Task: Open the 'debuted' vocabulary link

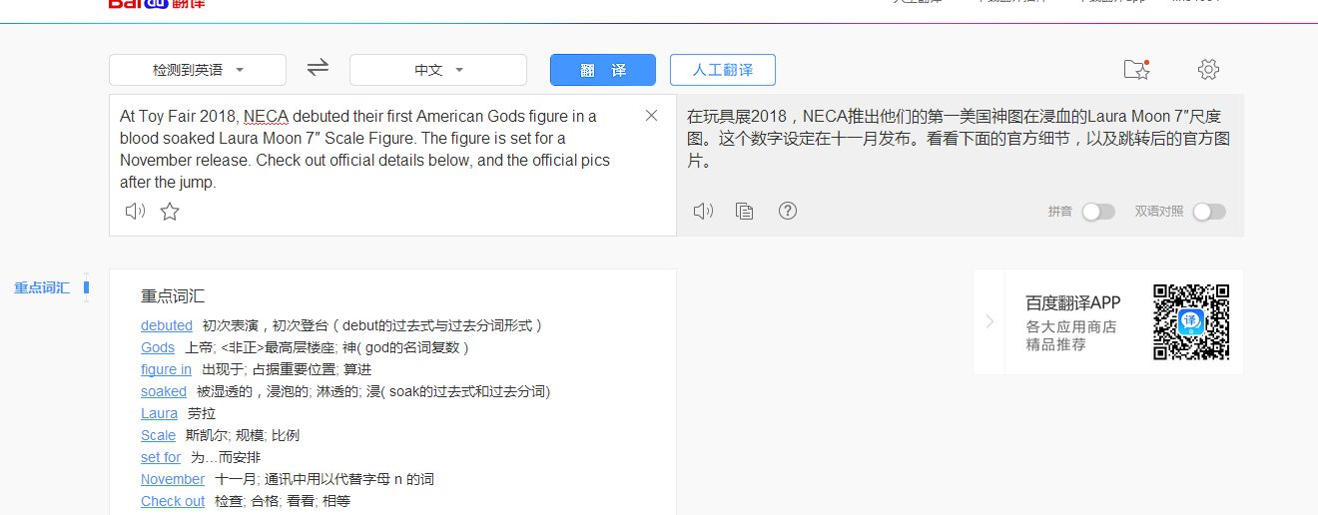Action: [x=167, y=325]
